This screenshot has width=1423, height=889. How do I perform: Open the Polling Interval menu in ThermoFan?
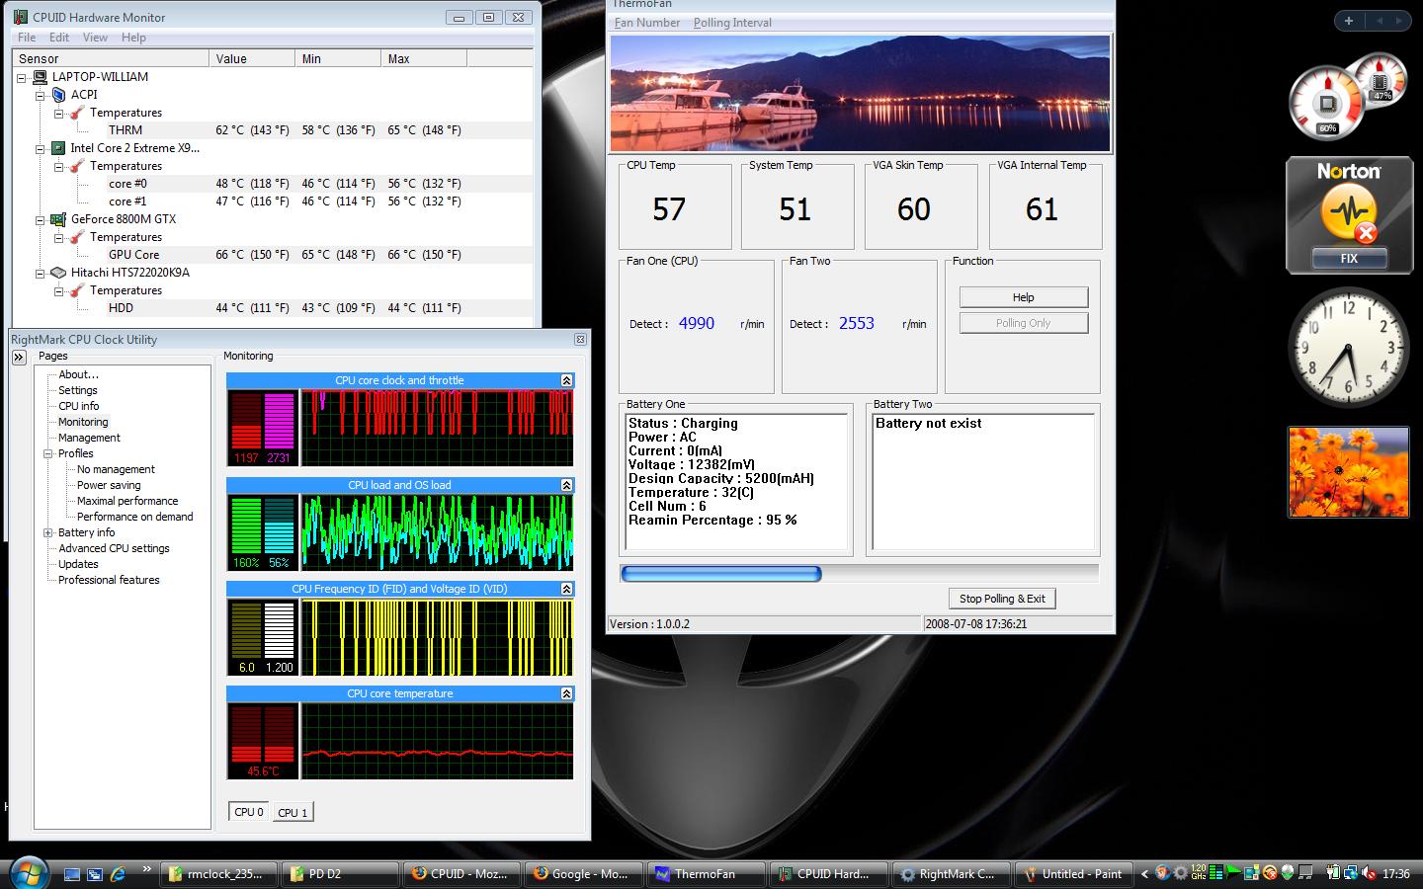pos(732,23)
